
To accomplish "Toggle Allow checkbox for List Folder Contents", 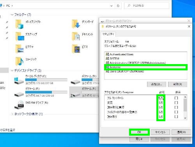I will click(x=161, y=112).
